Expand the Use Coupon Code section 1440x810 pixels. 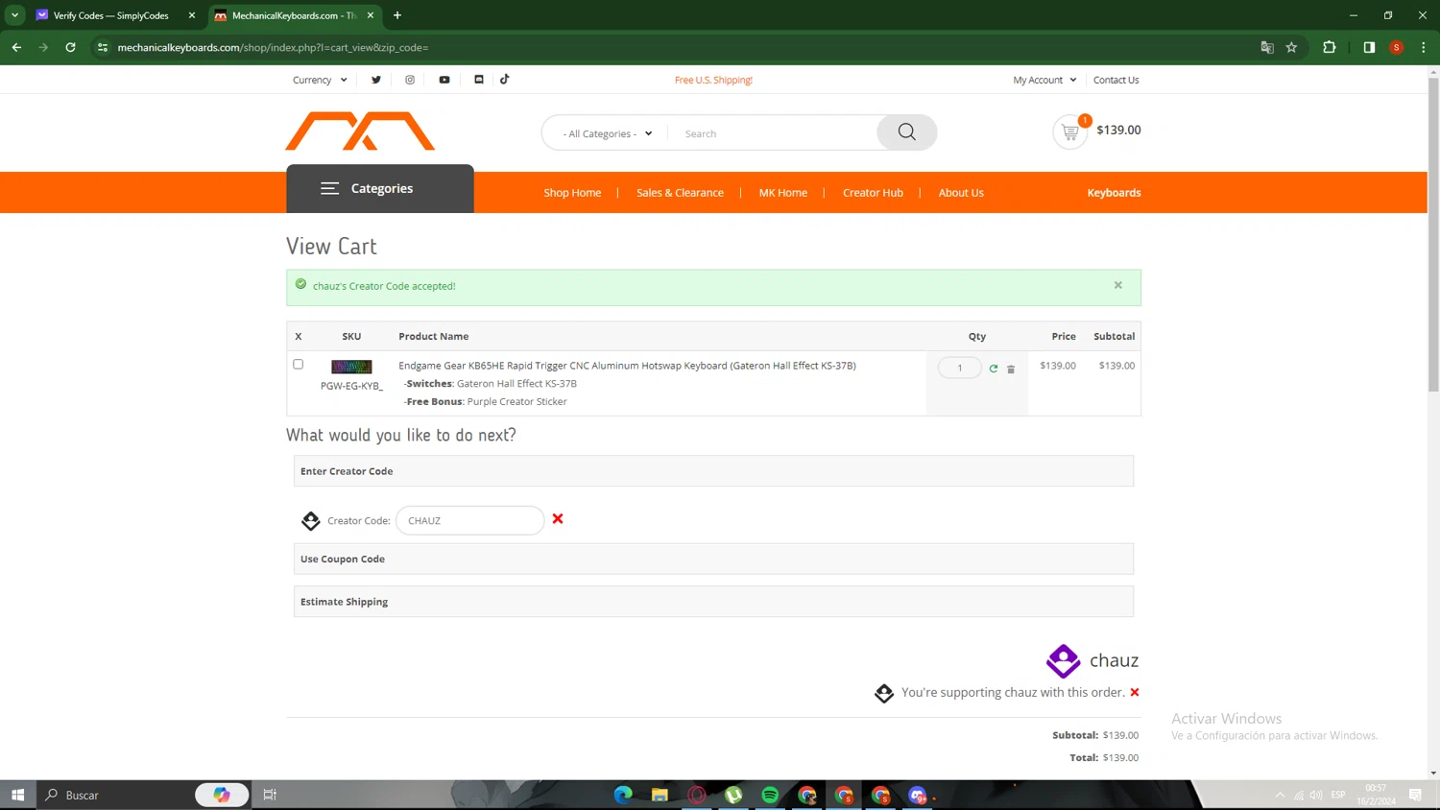(x=713, y=559)
